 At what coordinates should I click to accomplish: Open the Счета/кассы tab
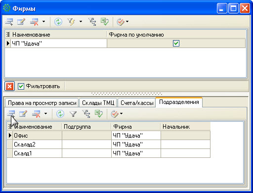coord(137,103)
